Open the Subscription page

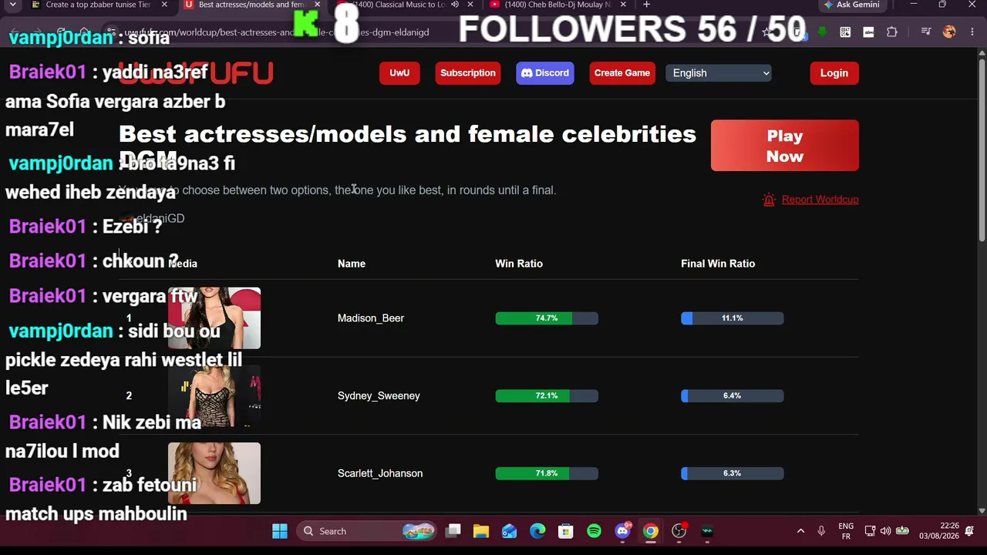468,73
